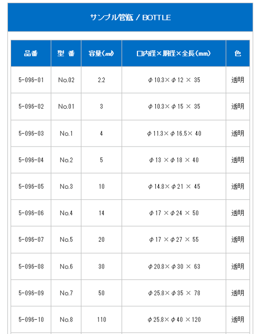The image size is (259, 334).
Task: Click dimensions φ25.8×φ40×120
Action: pyautogui.click(x=174, y=320)
